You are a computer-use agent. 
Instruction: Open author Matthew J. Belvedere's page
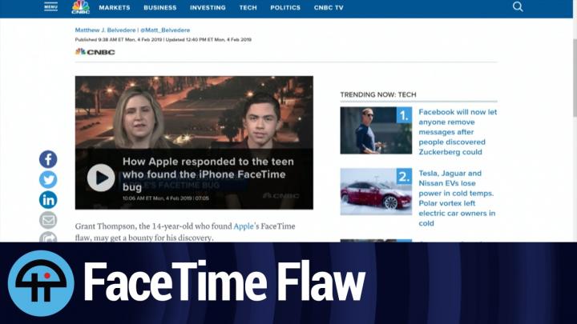point(105,30)
